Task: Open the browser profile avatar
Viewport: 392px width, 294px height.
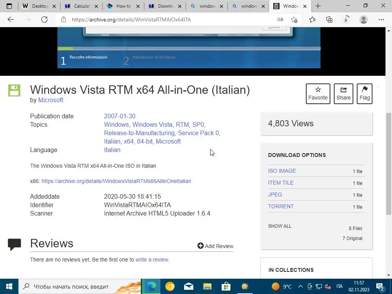Action: 364,20
